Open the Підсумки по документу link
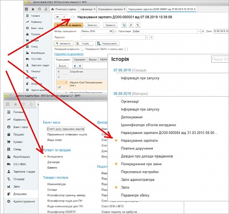Screen dimensions: 229x214 click(x=69, y=54)
